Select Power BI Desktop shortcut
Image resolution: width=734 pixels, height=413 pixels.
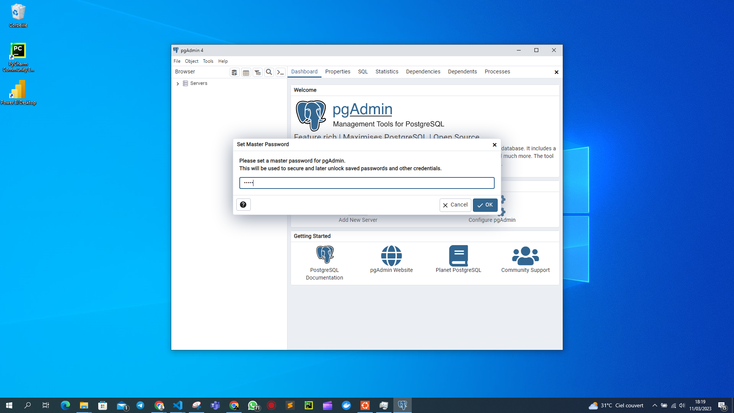(x=18, y=93)
